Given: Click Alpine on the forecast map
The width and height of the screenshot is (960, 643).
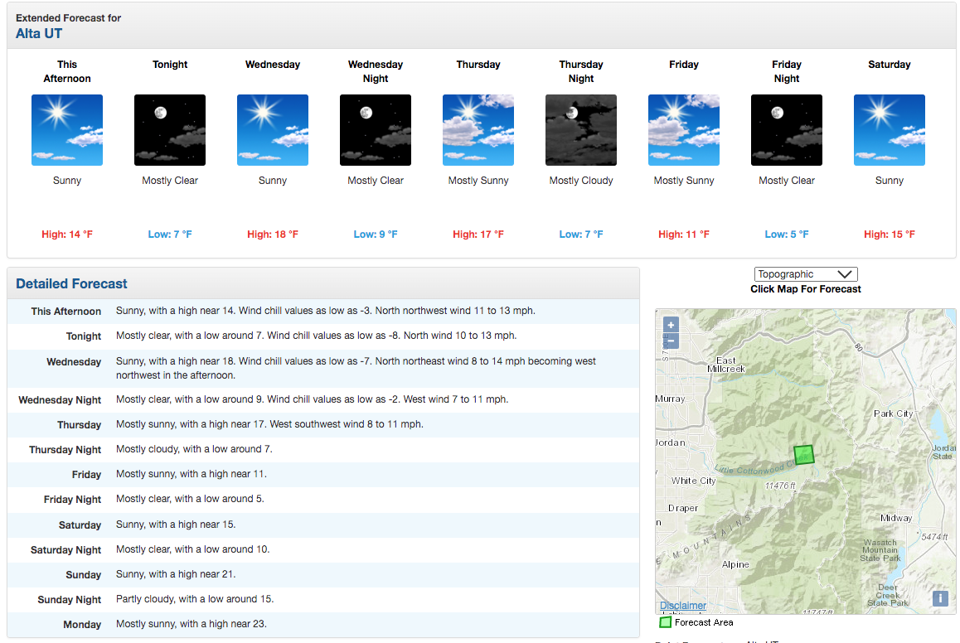Looking at the screenshot, I should coord(735,564).
